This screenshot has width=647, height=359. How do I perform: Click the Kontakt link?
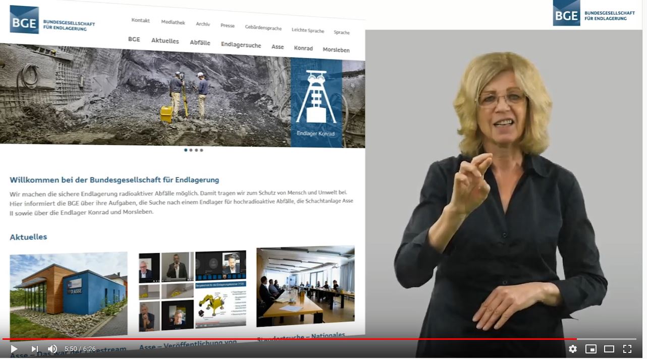click(141, 20)
